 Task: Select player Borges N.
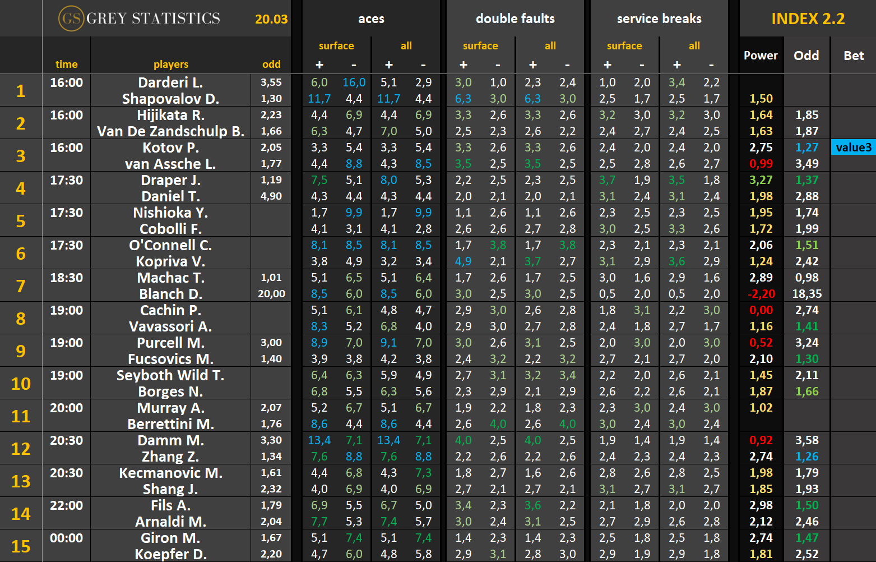click(170, 391)
